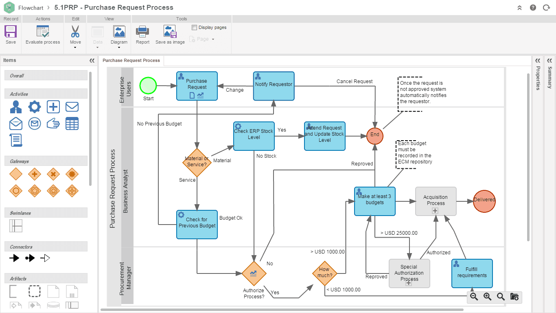Collapse the Items panel chevron

92,60
